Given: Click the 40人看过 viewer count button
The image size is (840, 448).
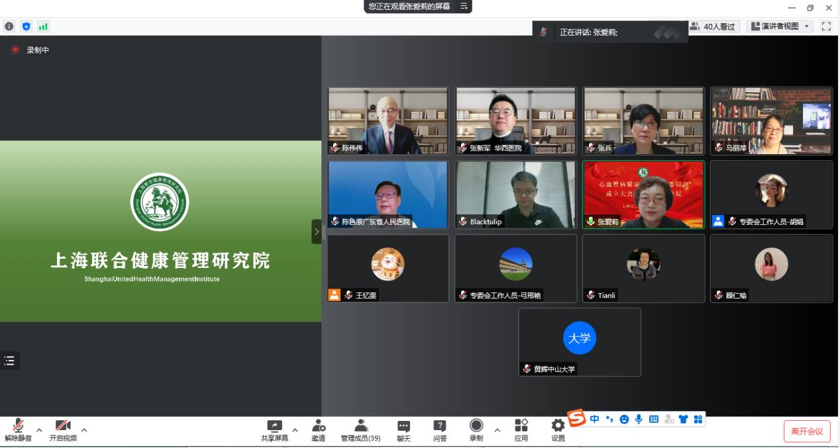Looking at the screenshot, I should click(713, 26).
